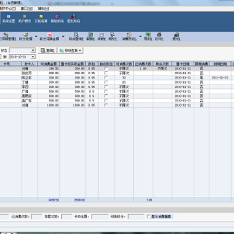234x234 pixels.
Task: Click the 交班结算 shift settlement icon
Action: pos(41,19)
